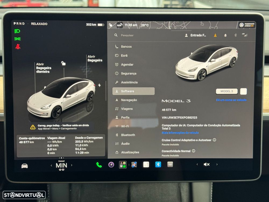Open the green Phone app
Screen dimensions: 269x202
coord(99,165)
